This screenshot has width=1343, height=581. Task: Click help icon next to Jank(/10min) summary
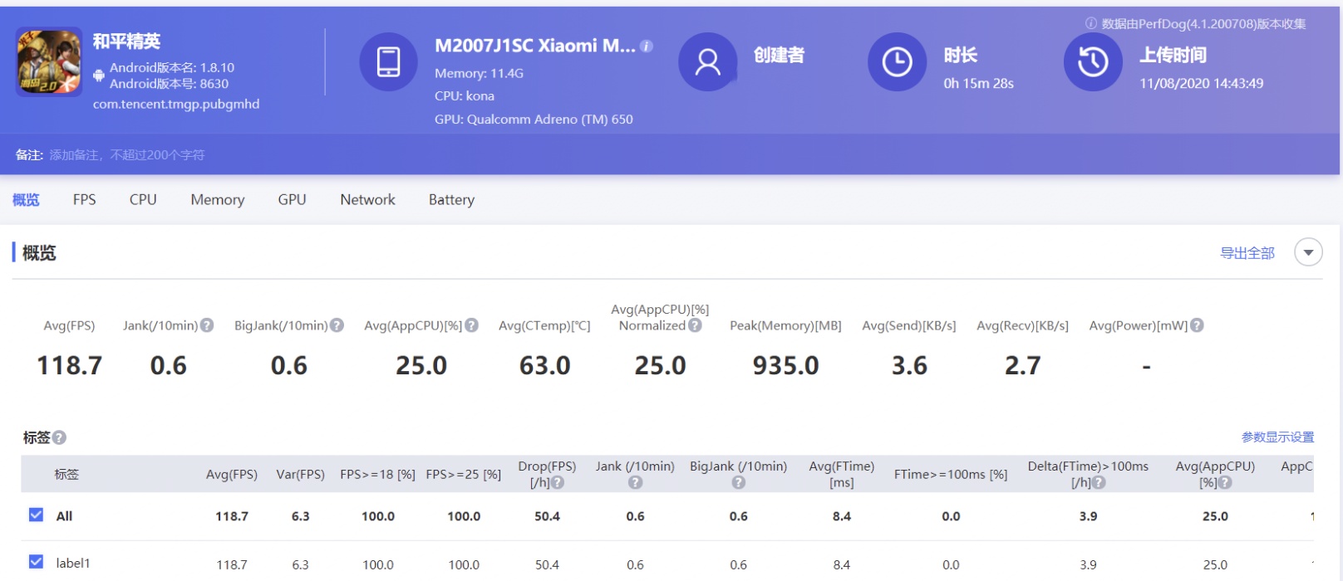(x=207, y=325)
